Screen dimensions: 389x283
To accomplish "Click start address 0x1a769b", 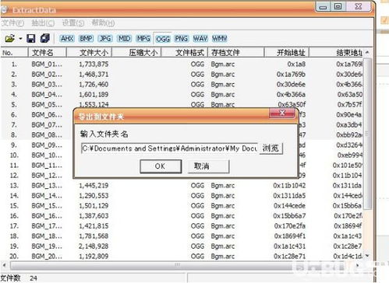I will click(291, 75).
